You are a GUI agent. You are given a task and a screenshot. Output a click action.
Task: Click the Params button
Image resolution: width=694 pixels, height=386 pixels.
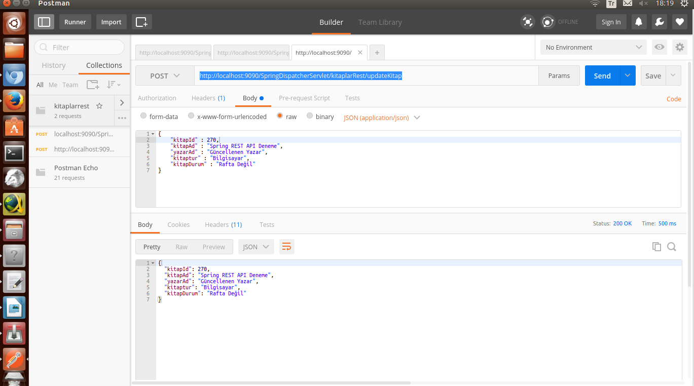pyautogui.click(x=559, y=75)
